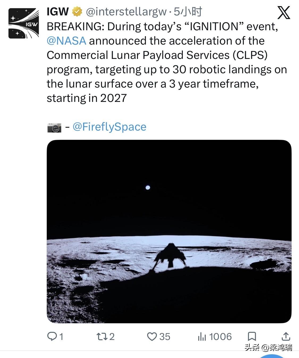Like the tweet via the heart icon
The height and width of the screenshot is (358, 299).
(152, 337)
